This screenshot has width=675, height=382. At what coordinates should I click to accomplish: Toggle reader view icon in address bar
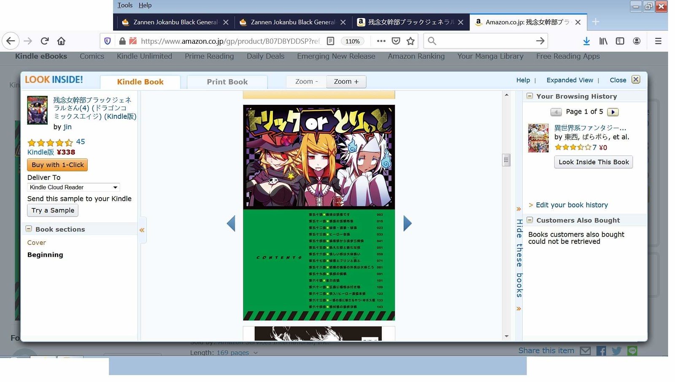click(331, 41)
